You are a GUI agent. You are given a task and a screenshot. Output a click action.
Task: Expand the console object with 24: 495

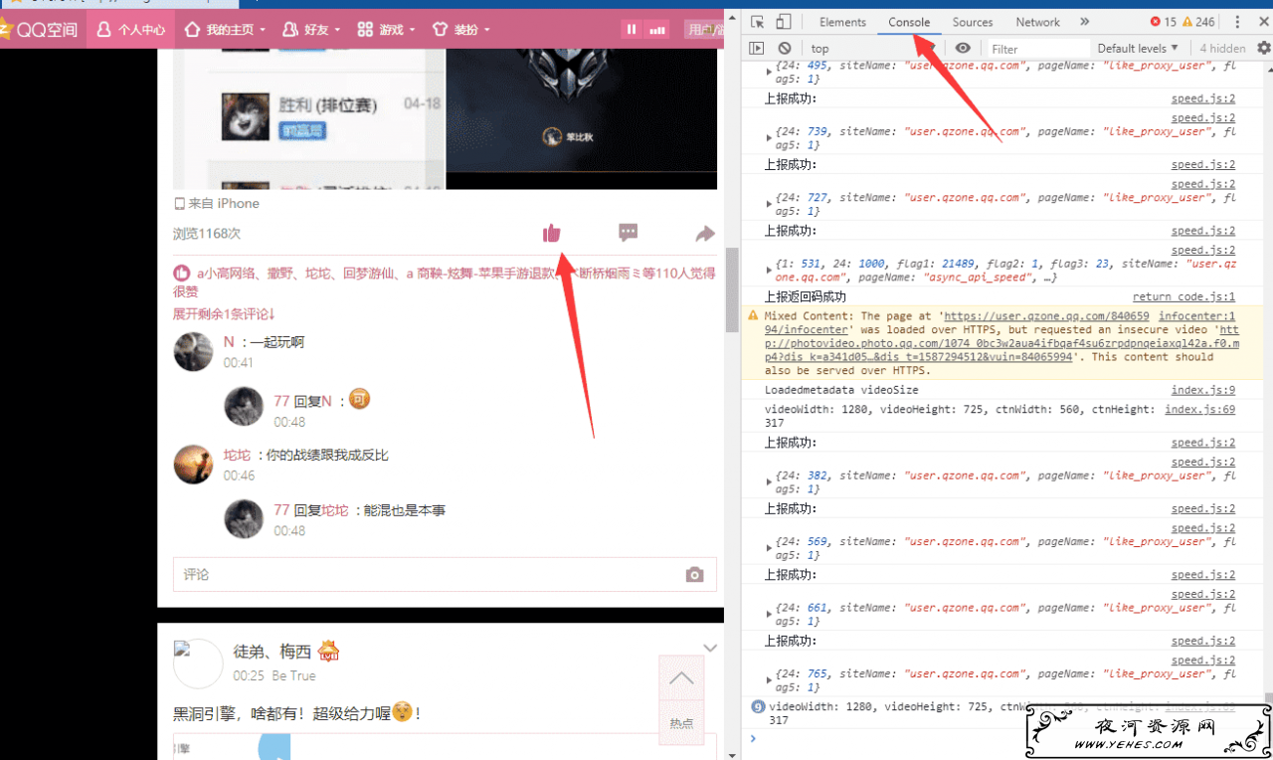coord(768,72)
